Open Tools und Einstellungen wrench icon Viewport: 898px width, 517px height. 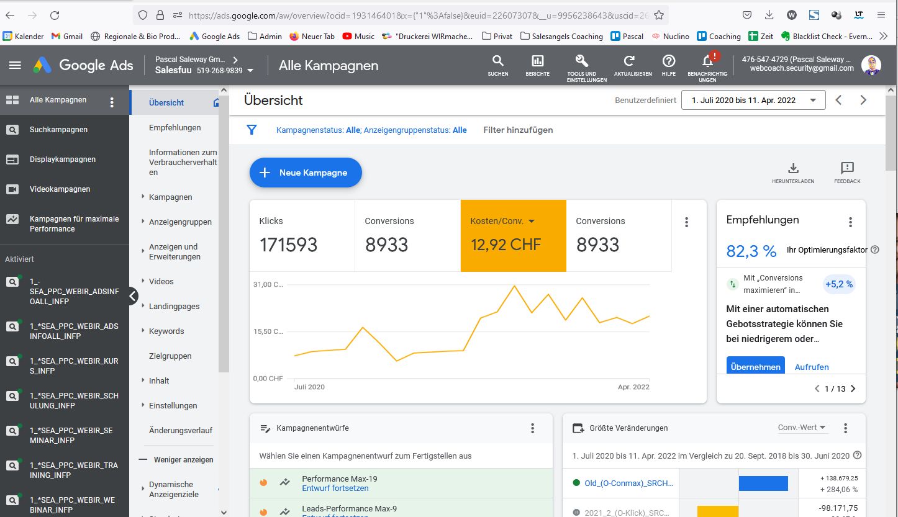coord(581,61)
